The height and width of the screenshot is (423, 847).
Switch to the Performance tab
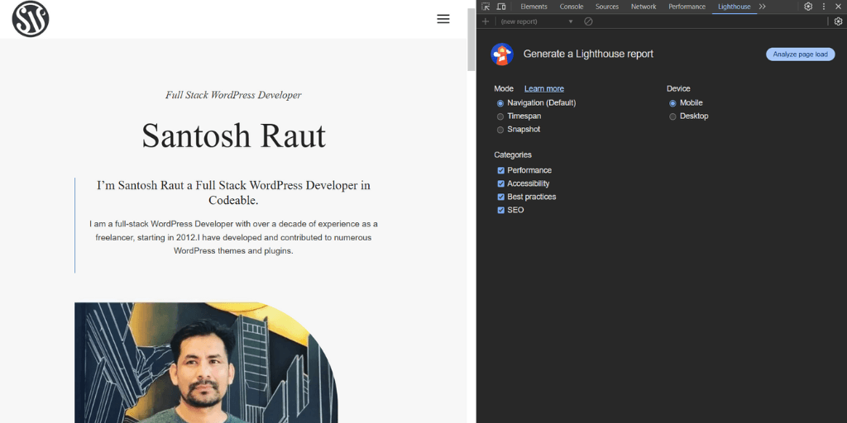point(687,7)
